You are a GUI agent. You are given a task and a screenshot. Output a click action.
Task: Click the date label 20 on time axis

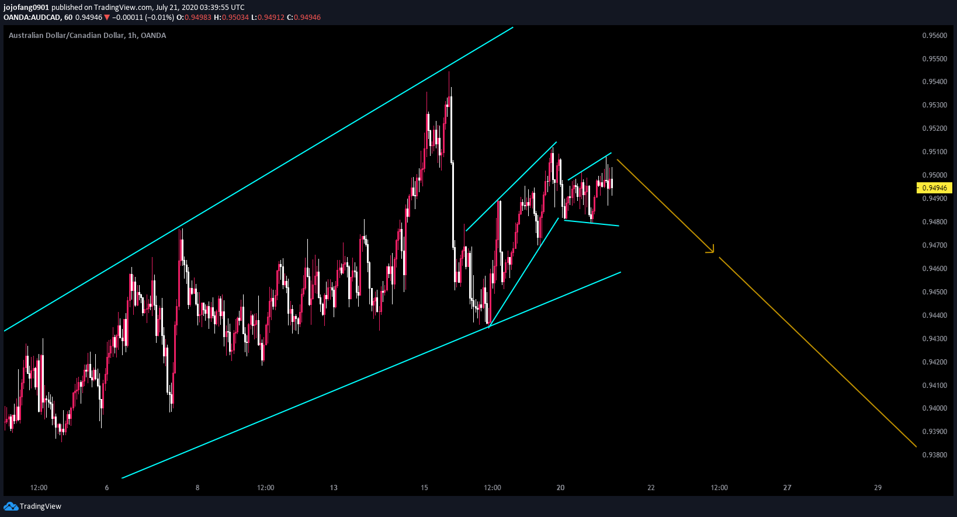(x=560, y=488)
